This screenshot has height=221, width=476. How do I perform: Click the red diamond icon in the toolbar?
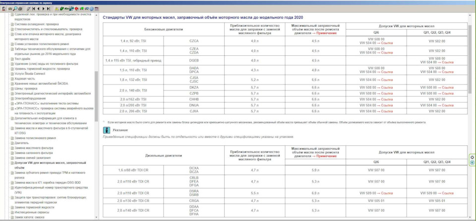[x=76, y=8]
